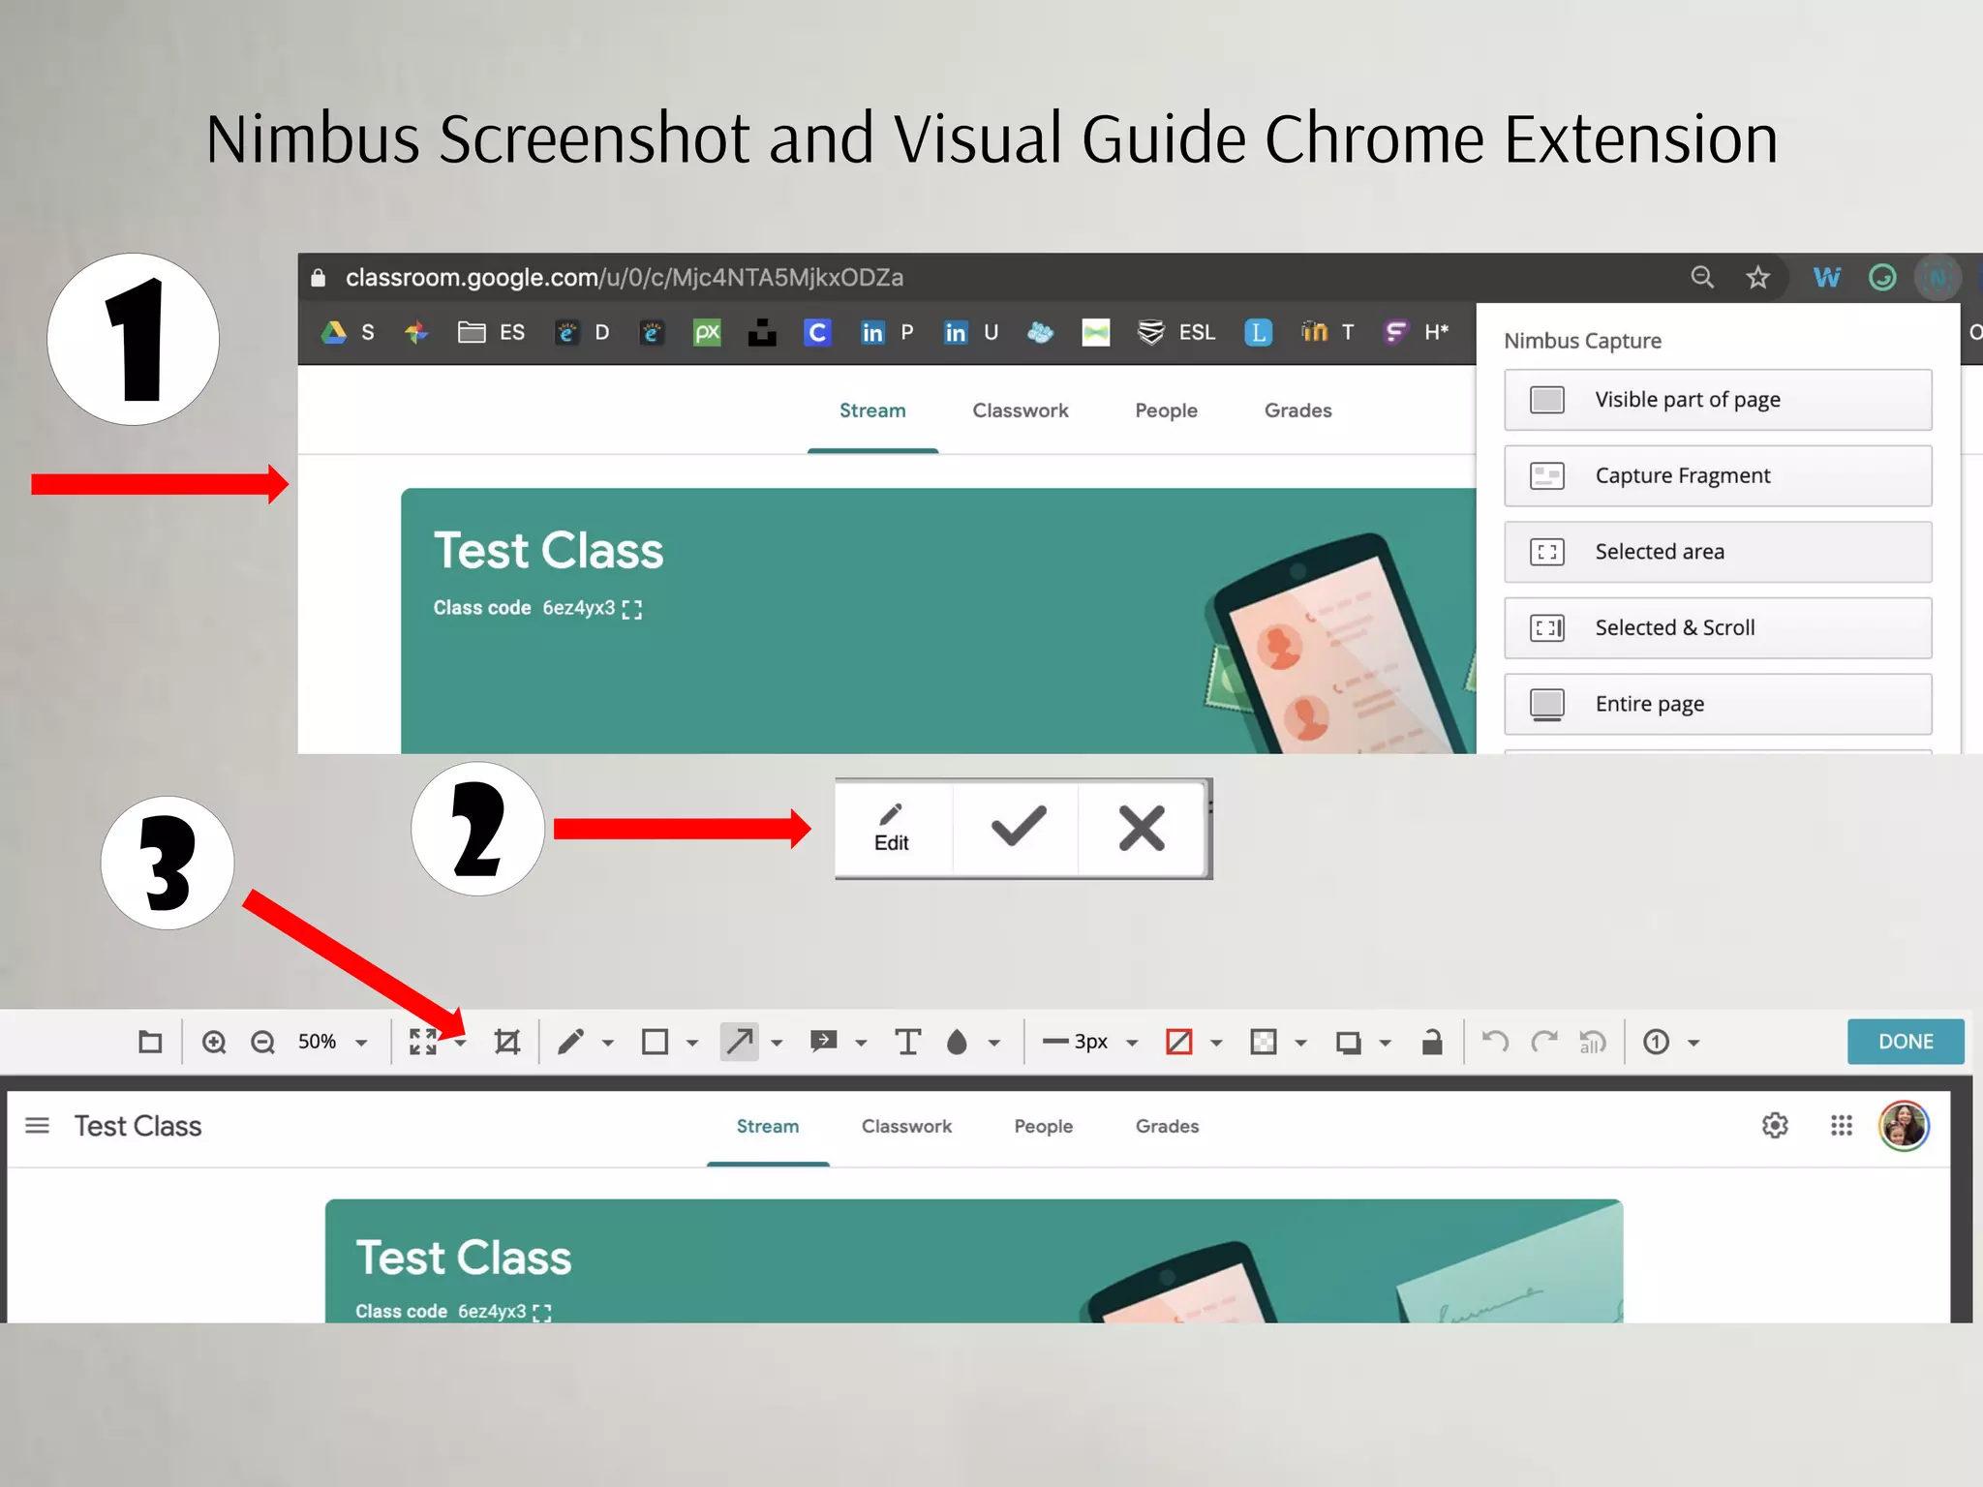Image resolution: width=1983 pixels, height=1487 pixels.
Task: Choose Capture Fragment option
Action: pyautogui.click(x=1718, y=476)
